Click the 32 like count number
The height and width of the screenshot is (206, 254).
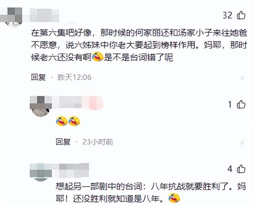click(227, 15)
